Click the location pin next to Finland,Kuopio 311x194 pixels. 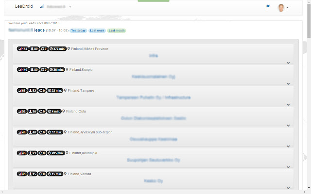click(67, 69)
